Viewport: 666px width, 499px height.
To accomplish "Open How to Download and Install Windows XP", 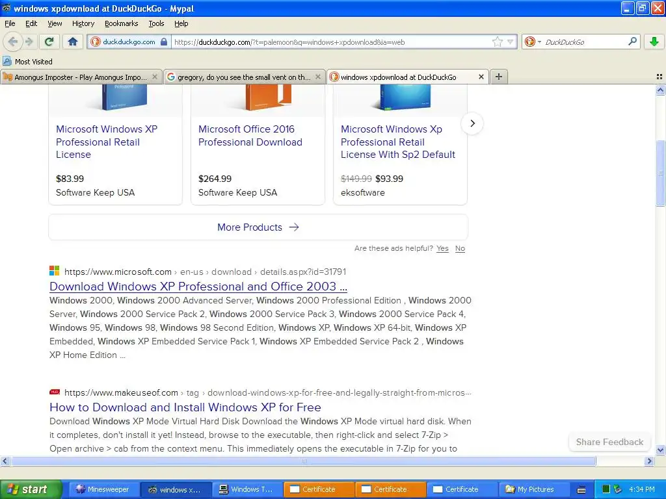I will pos(185,407).
